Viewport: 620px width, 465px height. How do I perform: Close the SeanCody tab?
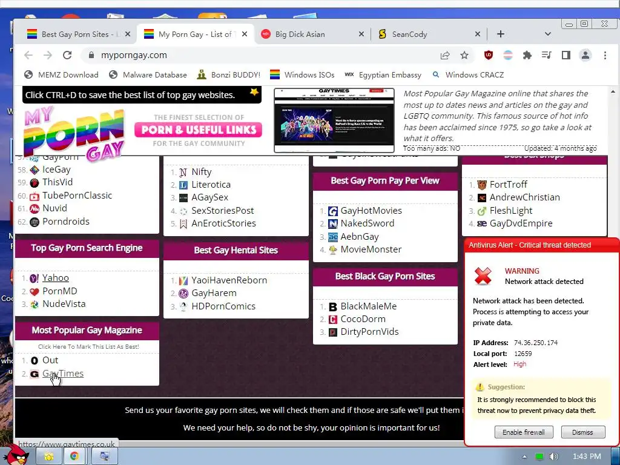coord(478,34)
